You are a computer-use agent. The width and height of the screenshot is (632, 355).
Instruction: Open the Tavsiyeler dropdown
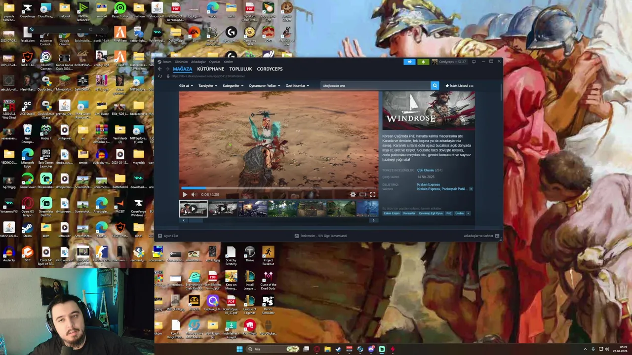(x=208, y=86)
